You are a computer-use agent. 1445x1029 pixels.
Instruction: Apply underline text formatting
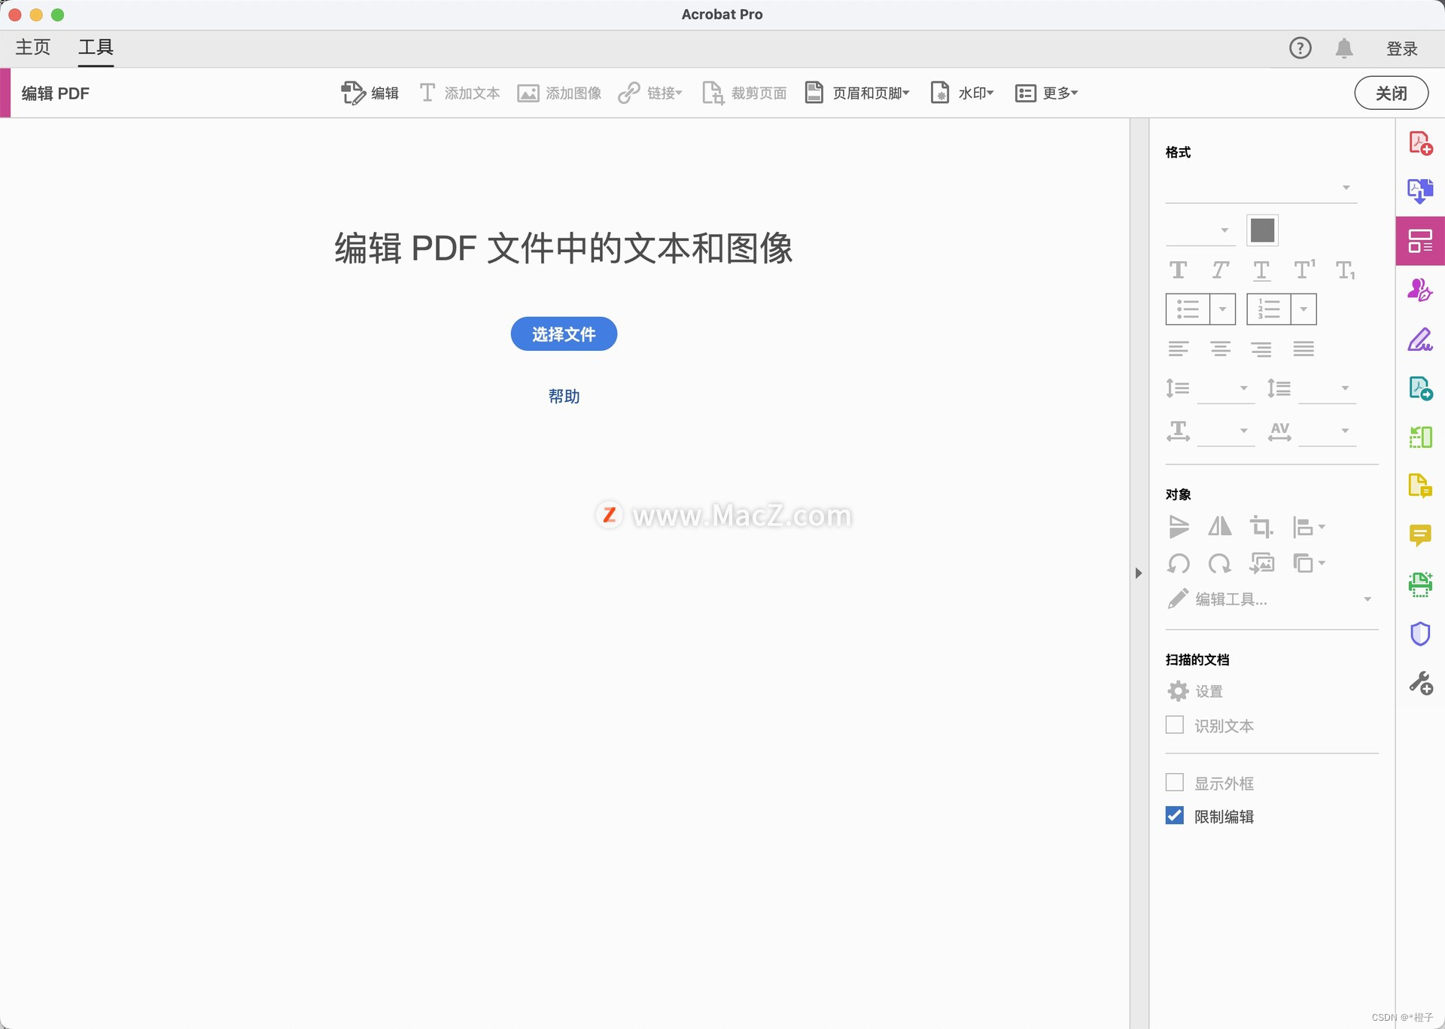(x=1261, y=270)
